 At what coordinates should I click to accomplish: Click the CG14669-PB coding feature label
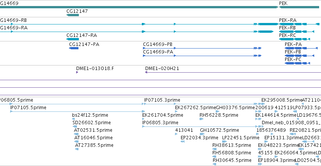158,44
